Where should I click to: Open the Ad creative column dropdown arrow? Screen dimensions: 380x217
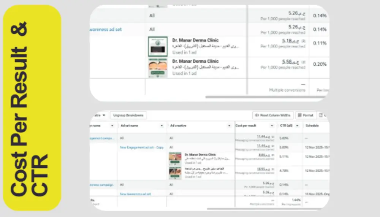229,125
